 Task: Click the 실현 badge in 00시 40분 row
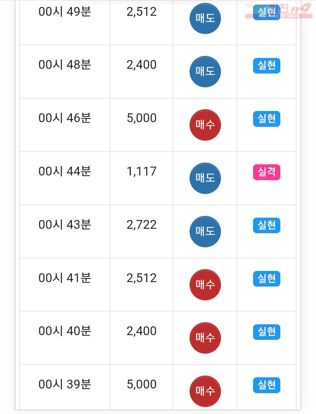pos(267,332)
